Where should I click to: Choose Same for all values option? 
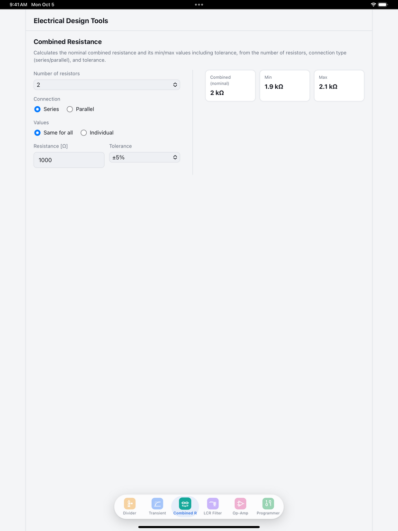coord(37,133)
